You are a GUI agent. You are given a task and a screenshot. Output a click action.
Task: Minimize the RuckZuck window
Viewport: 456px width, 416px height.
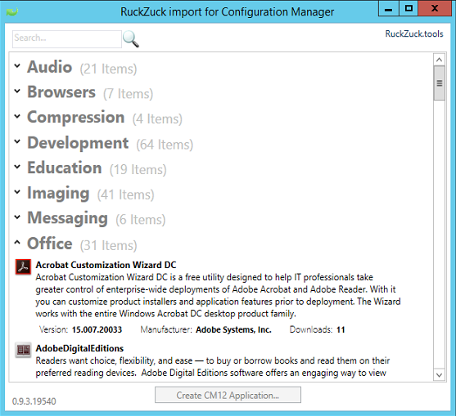coord(388,9)
